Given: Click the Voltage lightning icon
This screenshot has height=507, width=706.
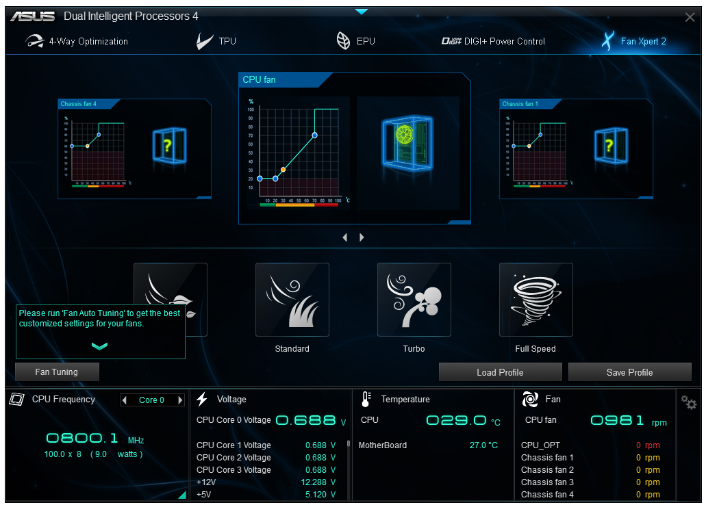Looking at the screenshot, I should tap(202, 399).
